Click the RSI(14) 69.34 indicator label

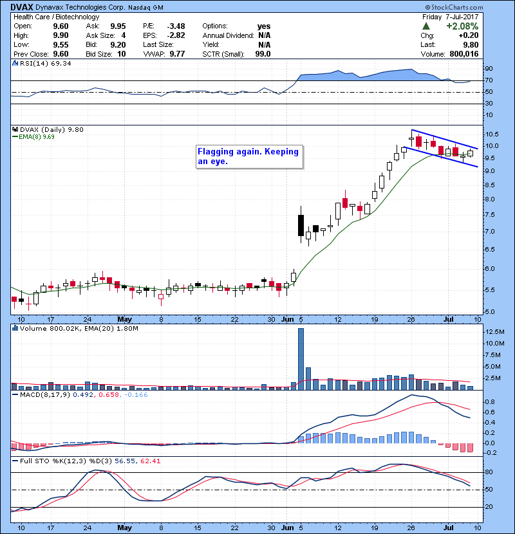45,63
